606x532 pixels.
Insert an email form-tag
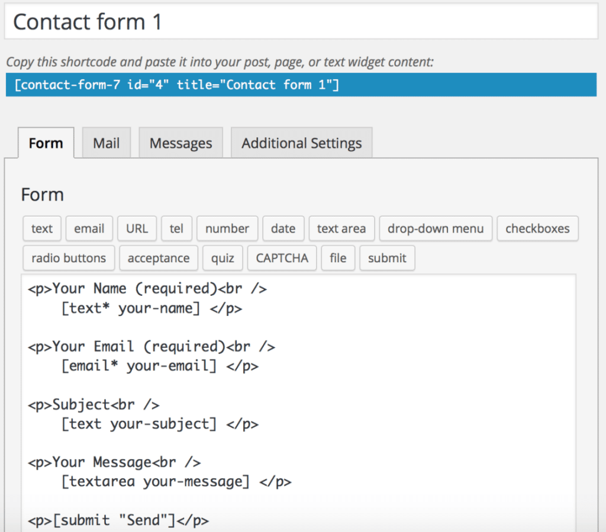pyautogui.click(x=89, y=228)
